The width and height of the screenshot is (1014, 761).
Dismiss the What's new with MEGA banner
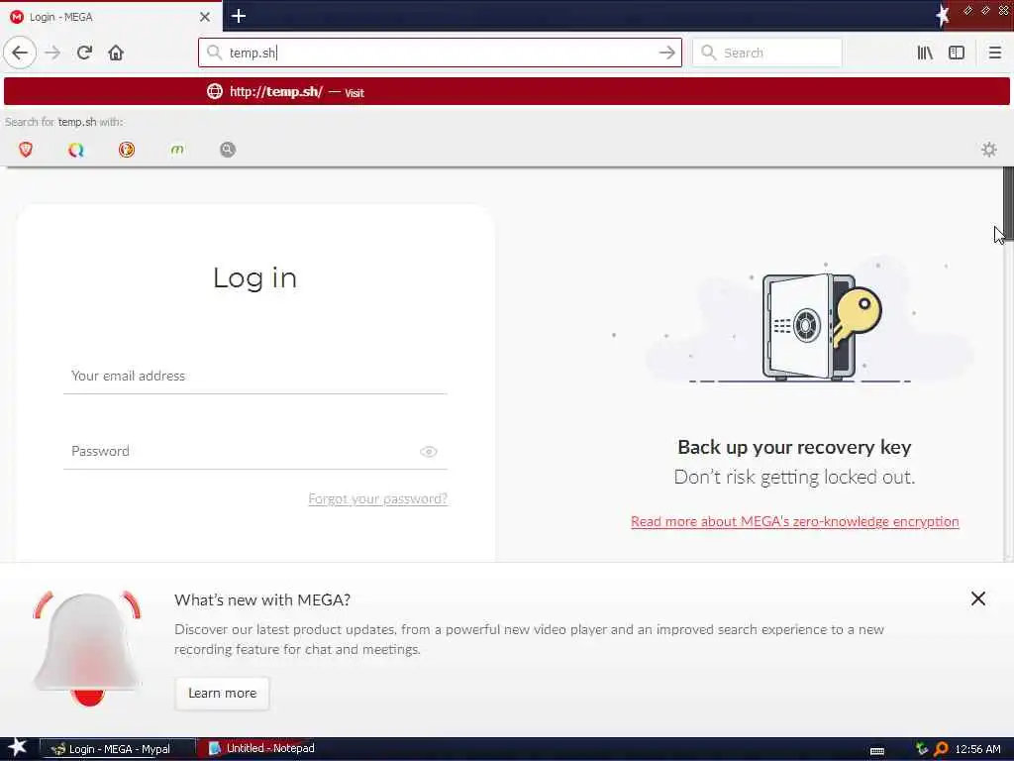(x=977, y=598)
